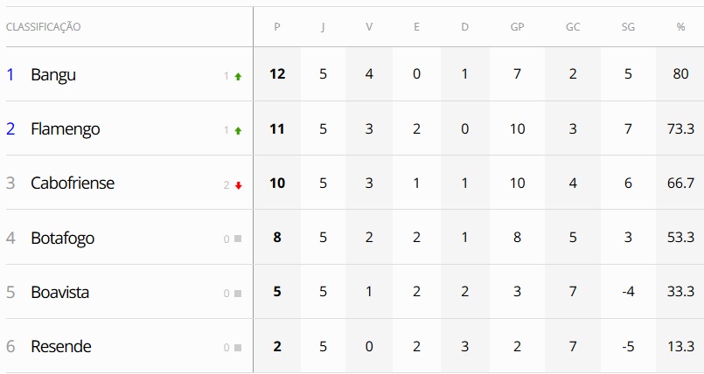
Task: Click the SG goal difference header
Action: point(628,27)
